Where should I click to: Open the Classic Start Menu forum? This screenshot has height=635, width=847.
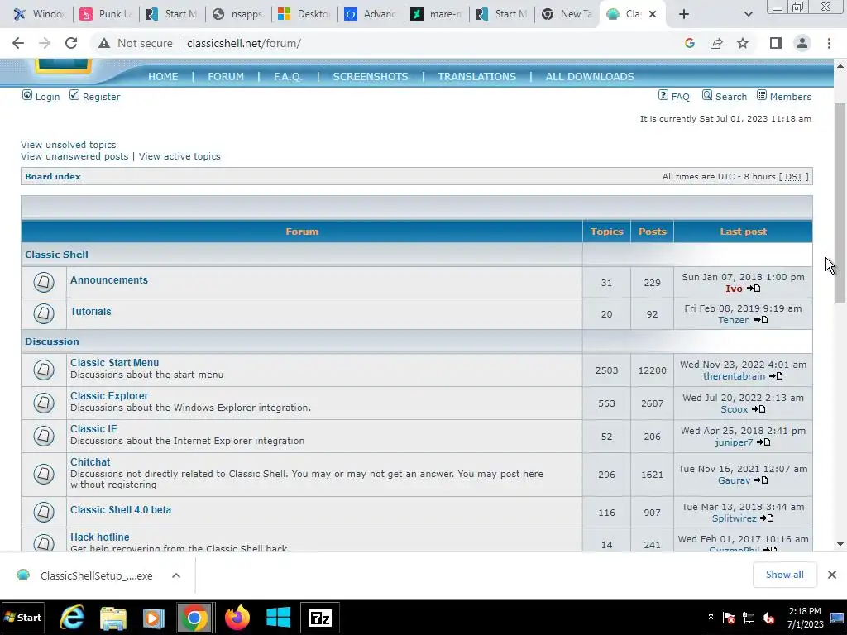tap(114, 363)
